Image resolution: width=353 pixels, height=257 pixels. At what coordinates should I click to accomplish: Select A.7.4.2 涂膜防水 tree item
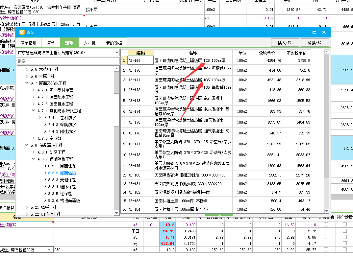coord(60,125)
